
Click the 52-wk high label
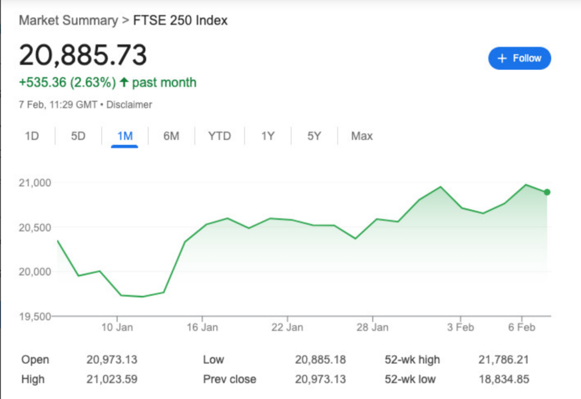(x=412, y=359)
